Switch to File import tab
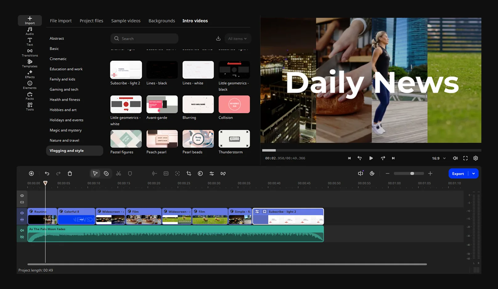Viewport: 498px width, 289px height. point(61,21)
